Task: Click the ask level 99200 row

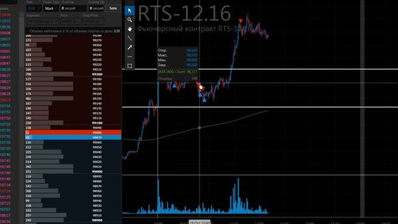Action: point(73,74)
